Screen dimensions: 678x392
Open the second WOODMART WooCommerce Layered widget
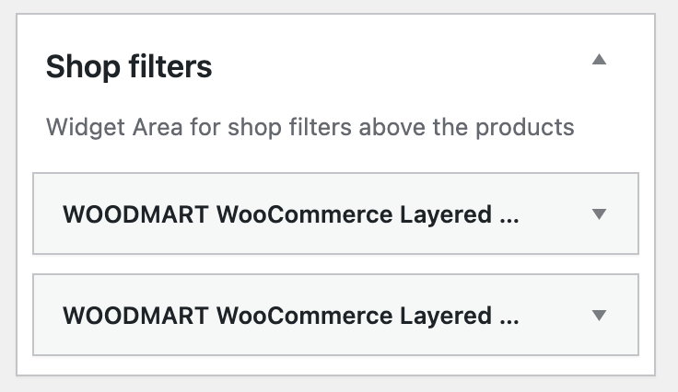coord(335,315)
